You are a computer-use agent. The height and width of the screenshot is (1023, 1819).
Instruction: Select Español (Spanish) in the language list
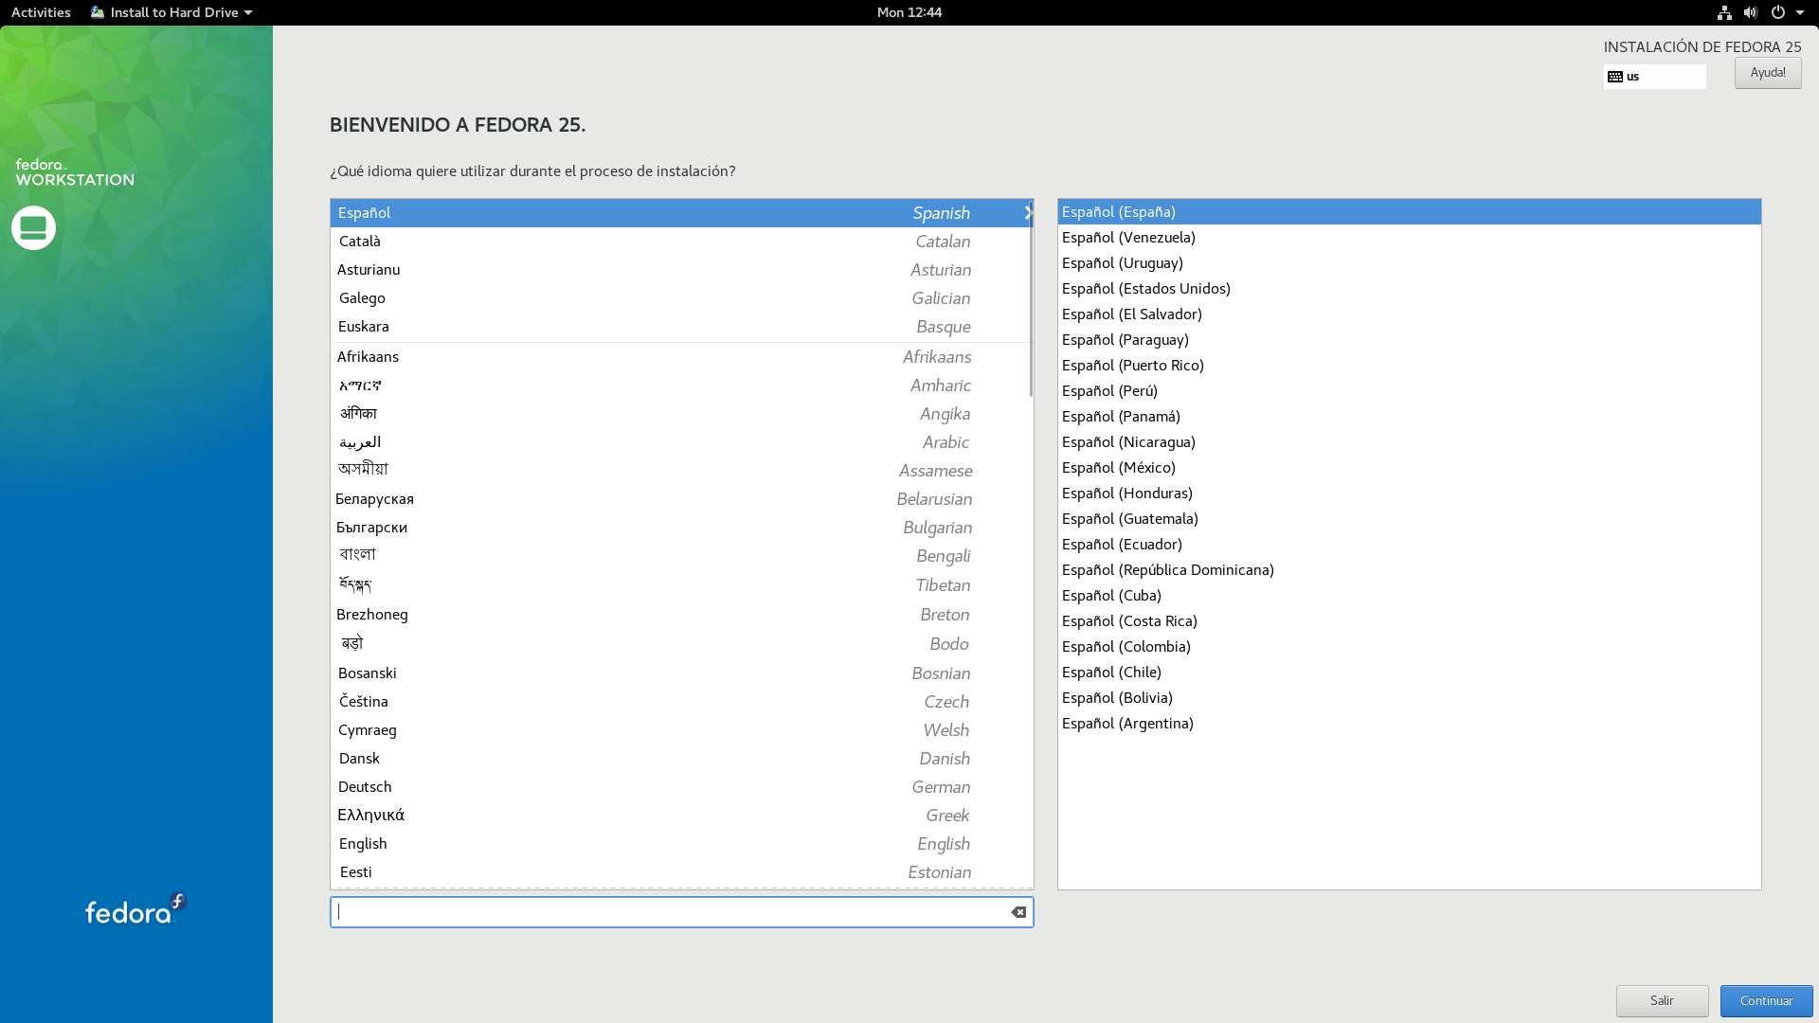pyautogui.click(x=682, y=213)
